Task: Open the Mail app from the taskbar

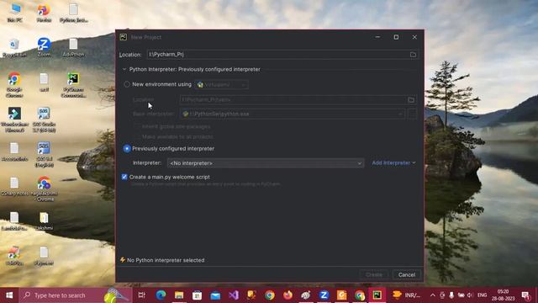Action: [215, 295]
